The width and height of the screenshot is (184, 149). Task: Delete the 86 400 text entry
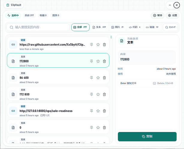click(x=104, y=78)
